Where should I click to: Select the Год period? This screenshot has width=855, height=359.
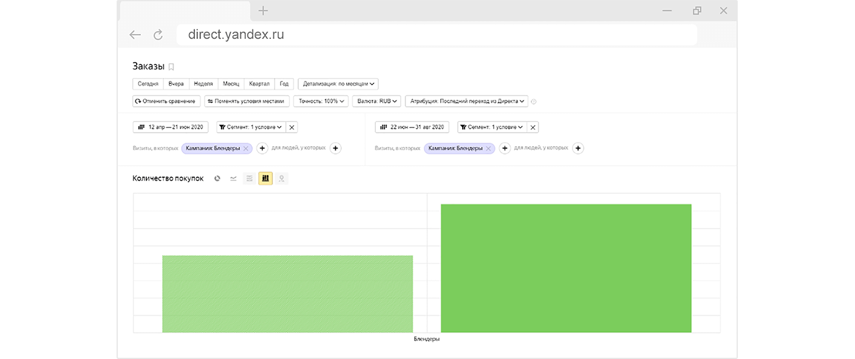284,84
